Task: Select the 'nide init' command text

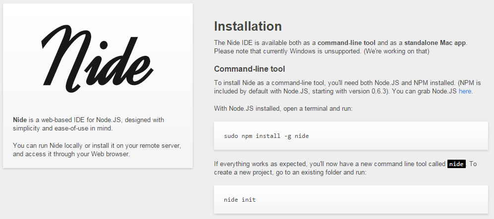Action: pos(240,200)
